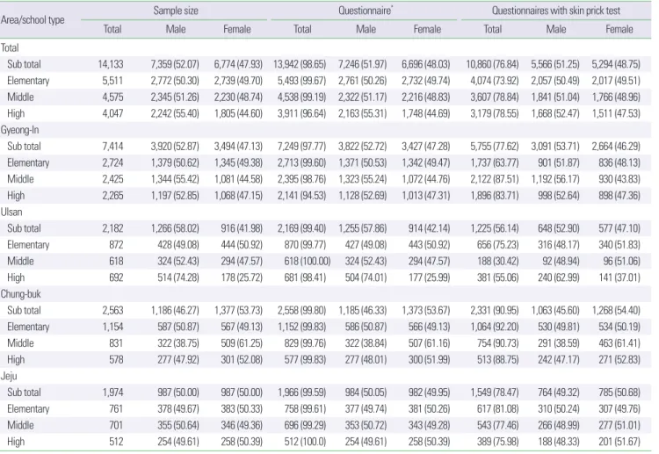Click the cell showing '14,133'
This screenshot has height=454, width=659.
click(111, 64)
